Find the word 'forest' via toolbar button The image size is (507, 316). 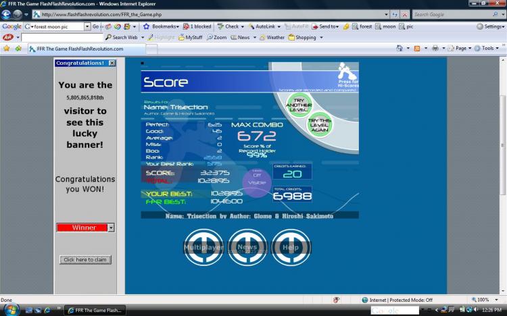(x=362, y=26)
